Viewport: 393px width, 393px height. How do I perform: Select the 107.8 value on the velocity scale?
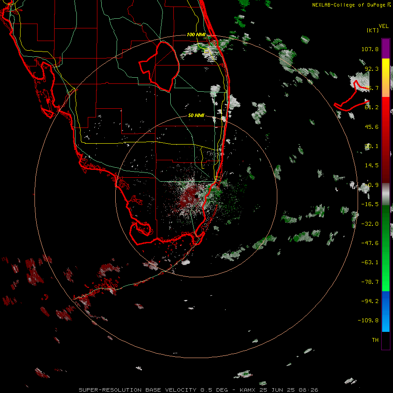point(370,49)
